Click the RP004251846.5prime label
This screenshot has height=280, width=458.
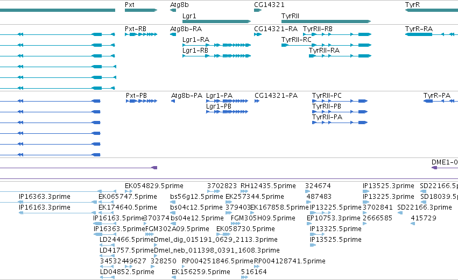217,261
